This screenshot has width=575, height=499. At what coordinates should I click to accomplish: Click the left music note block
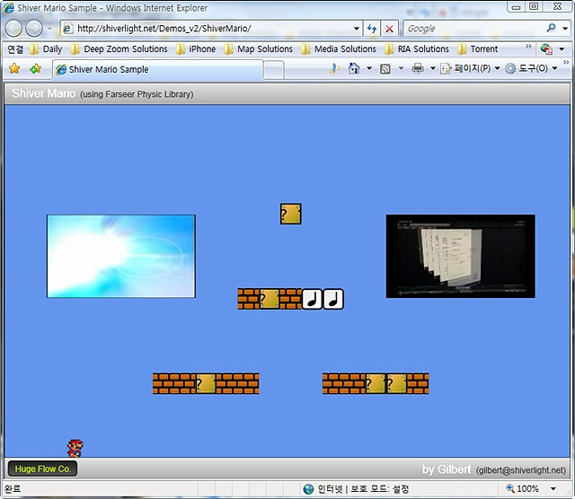click(x=312, y=299)
